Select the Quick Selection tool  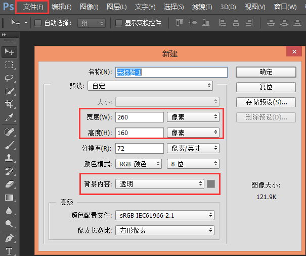tap(9, 91)
